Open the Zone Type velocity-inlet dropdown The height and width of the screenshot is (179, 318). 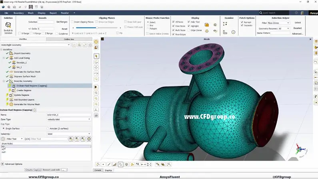coord(69,120)
